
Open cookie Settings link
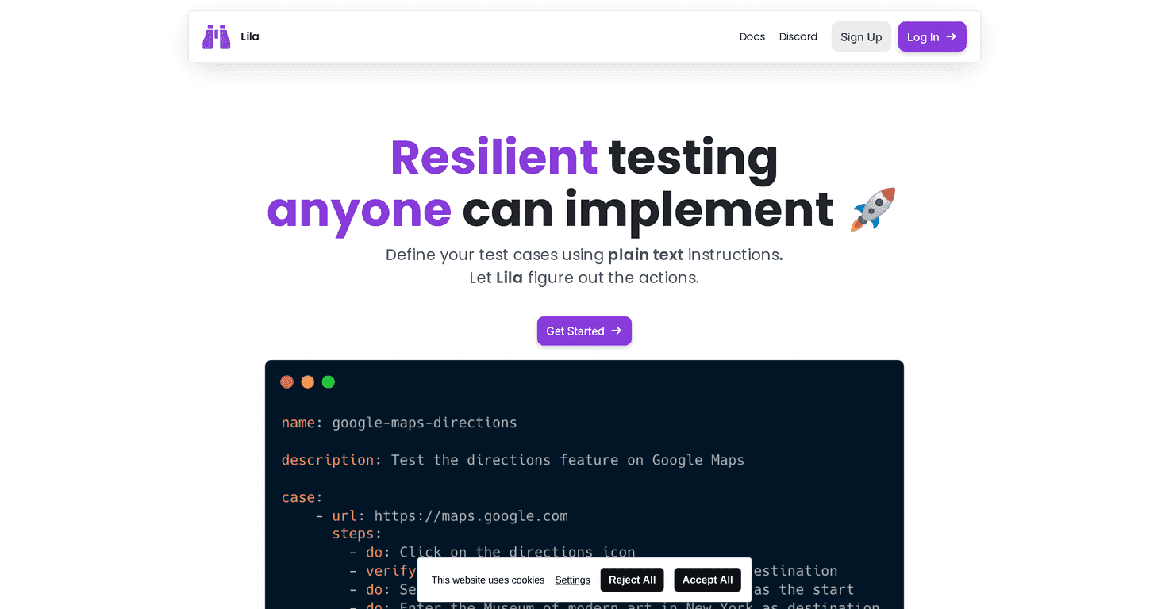tap(572, 580)
